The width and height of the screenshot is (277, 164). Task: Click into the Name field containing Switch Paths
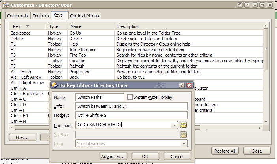(x=99, y=97)
